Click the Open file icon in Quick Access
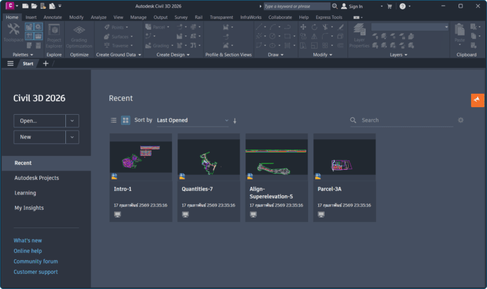The height and width of the screenshot is (289, 487). pos(34,6)
